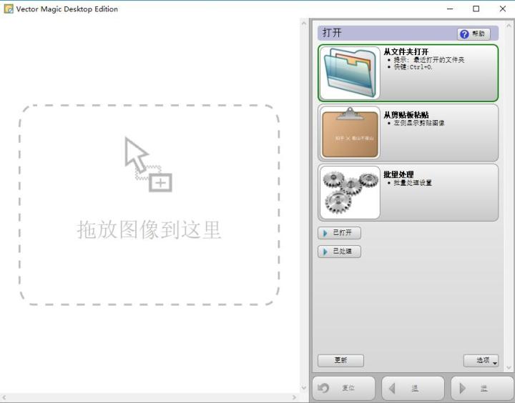Click the 批量处理设置 hint text
The width and height of the screenshot is (515, 403).
click(413, 183)
